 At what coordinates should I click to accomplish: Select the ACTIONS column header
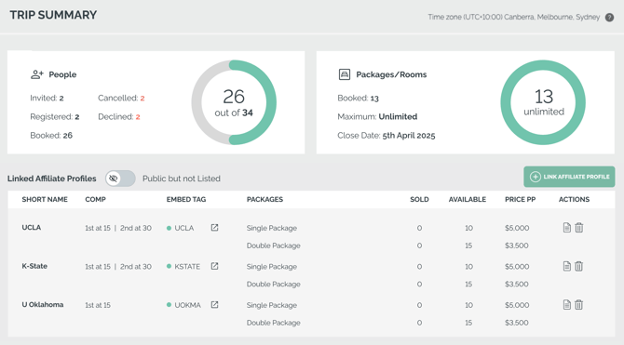pyautogui.click(x=574, y=200)
